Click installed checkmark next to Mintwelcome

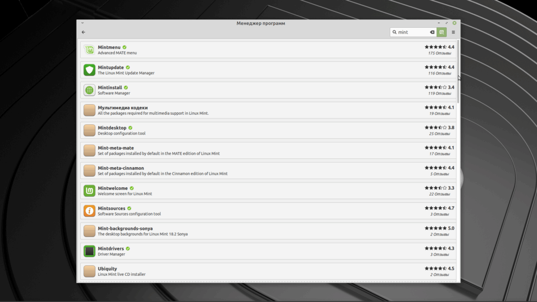tap(132, 188)
